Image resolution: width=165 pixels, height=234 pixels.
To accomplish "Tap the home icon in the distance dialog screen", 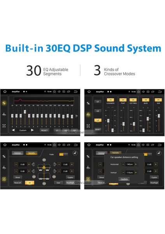I will pos(89,145).
